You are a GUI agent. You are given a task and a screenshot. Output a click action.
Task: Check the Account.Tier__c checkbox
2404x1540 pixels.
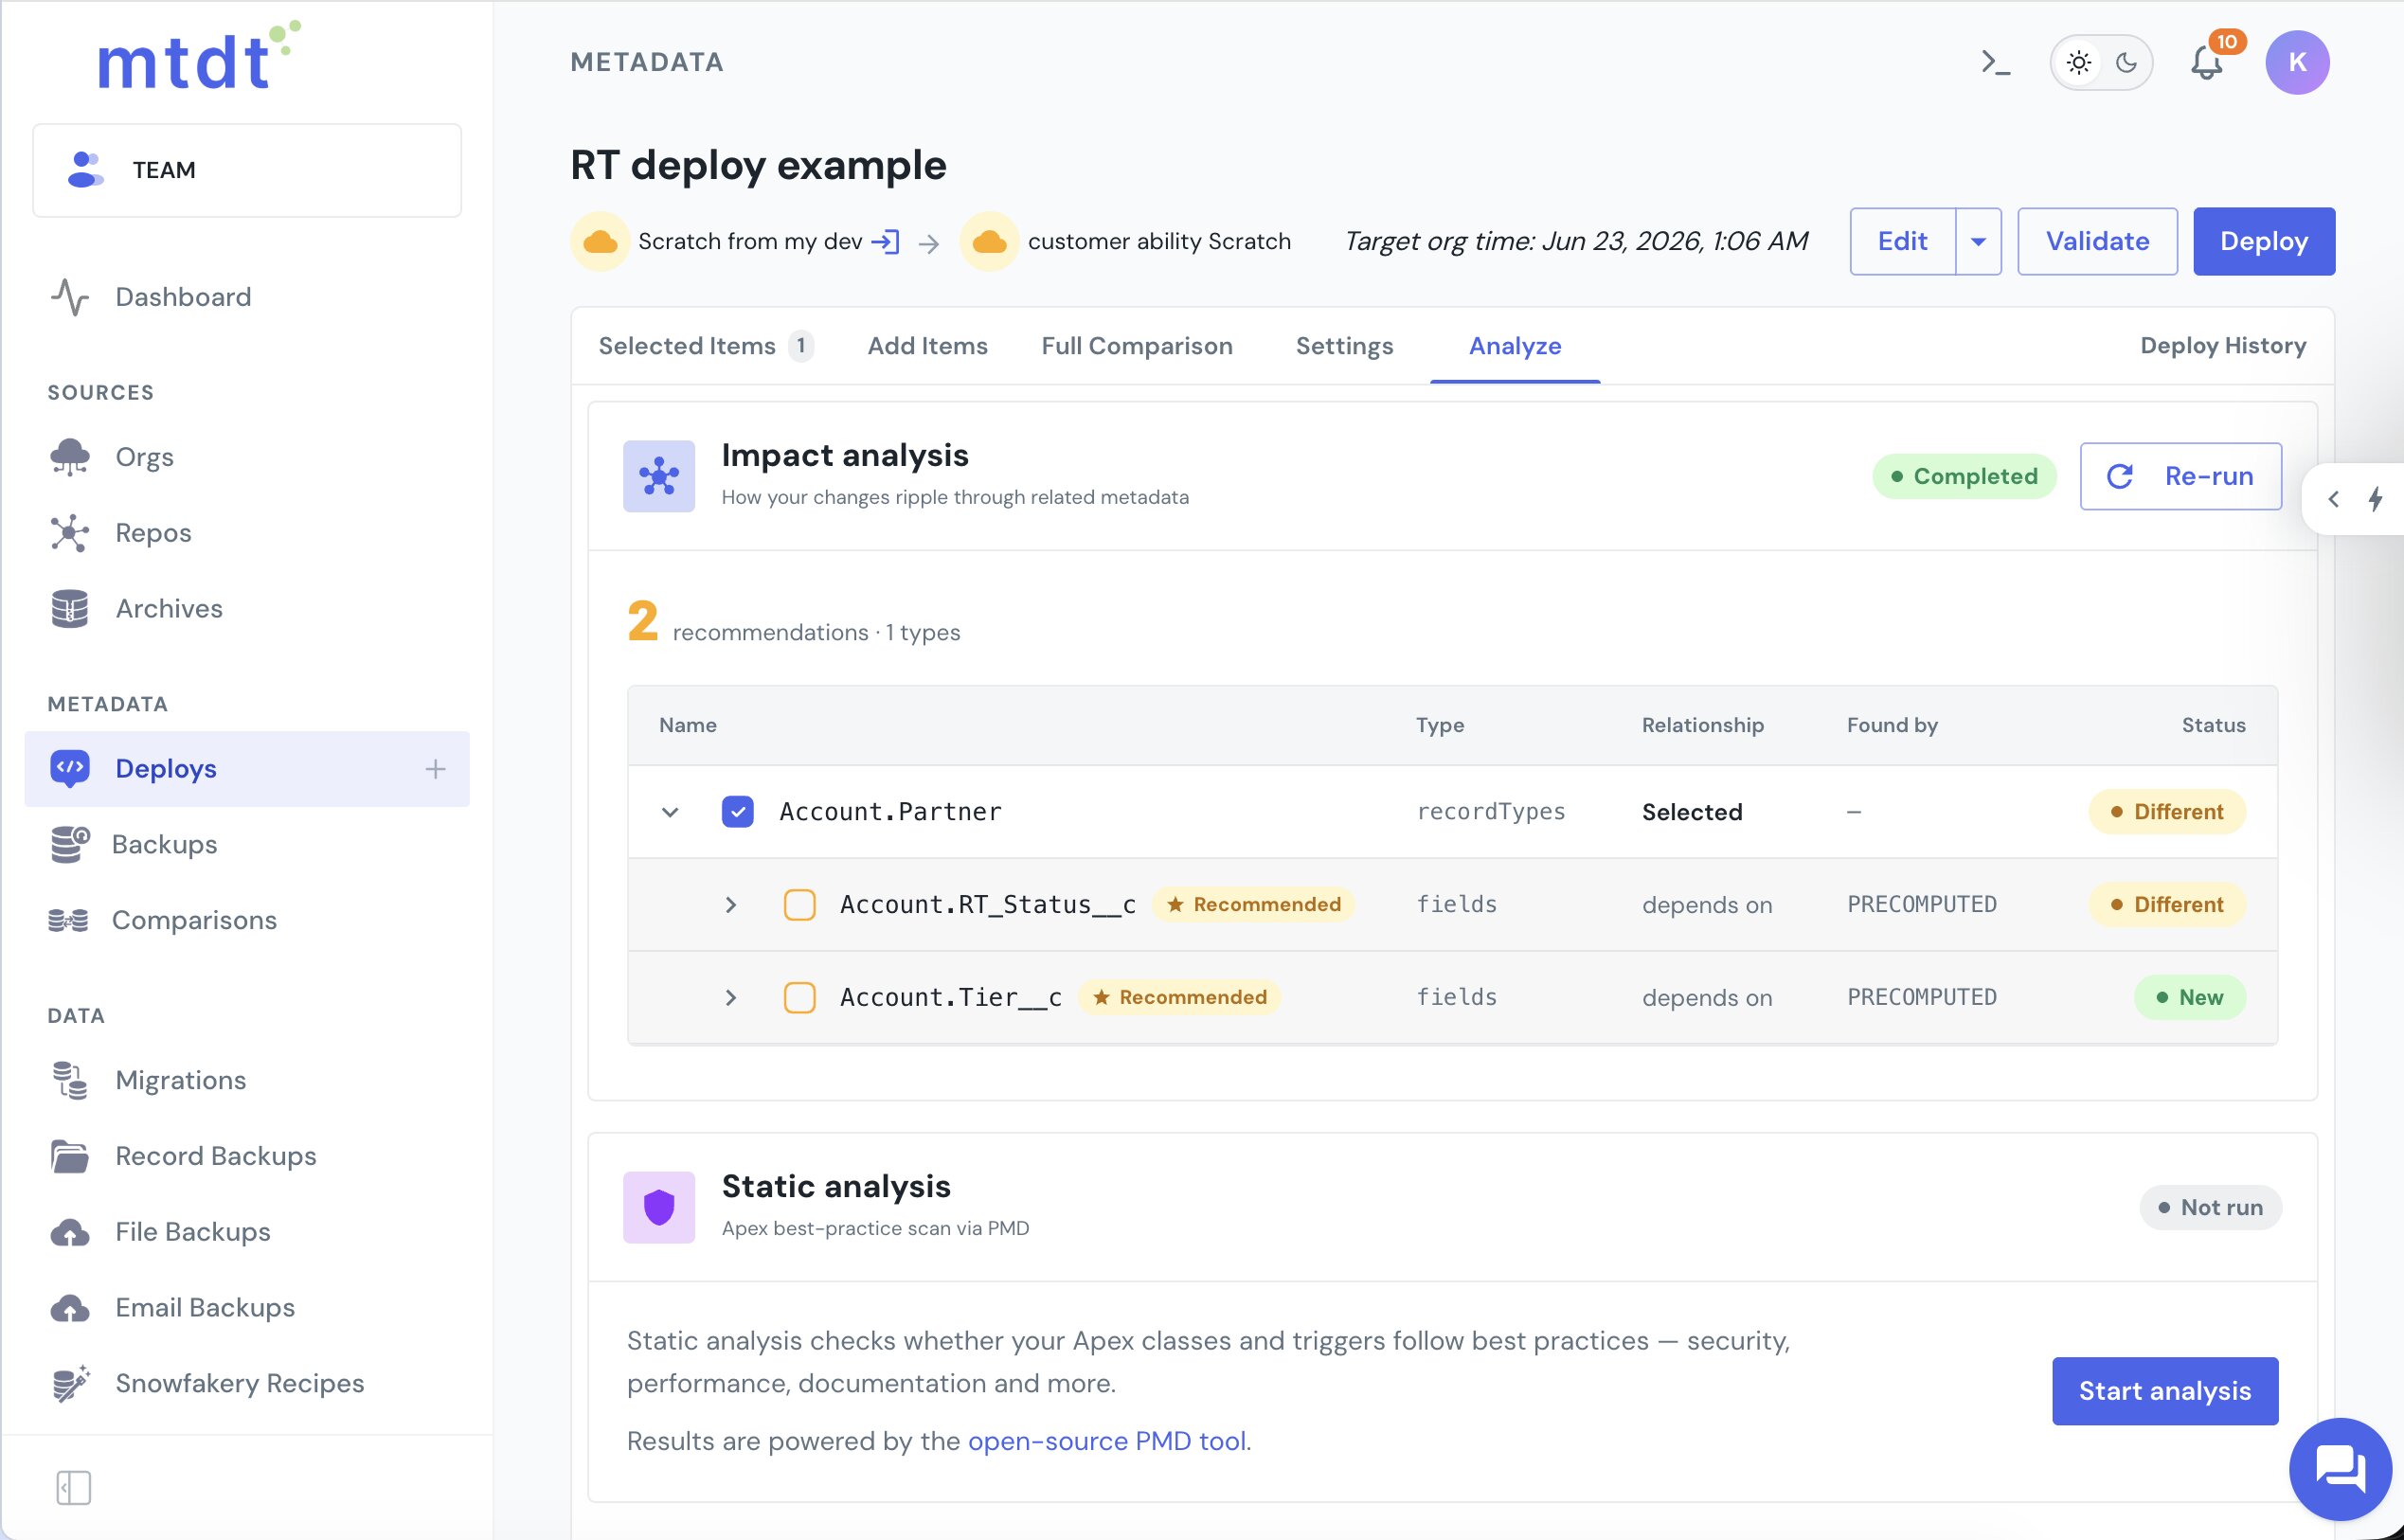(800, 997)
